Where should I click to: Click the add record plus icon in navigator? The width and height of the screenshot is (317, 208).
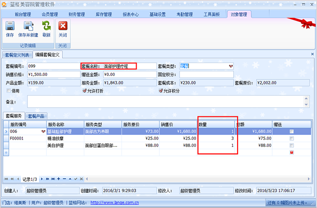point(59,179)
